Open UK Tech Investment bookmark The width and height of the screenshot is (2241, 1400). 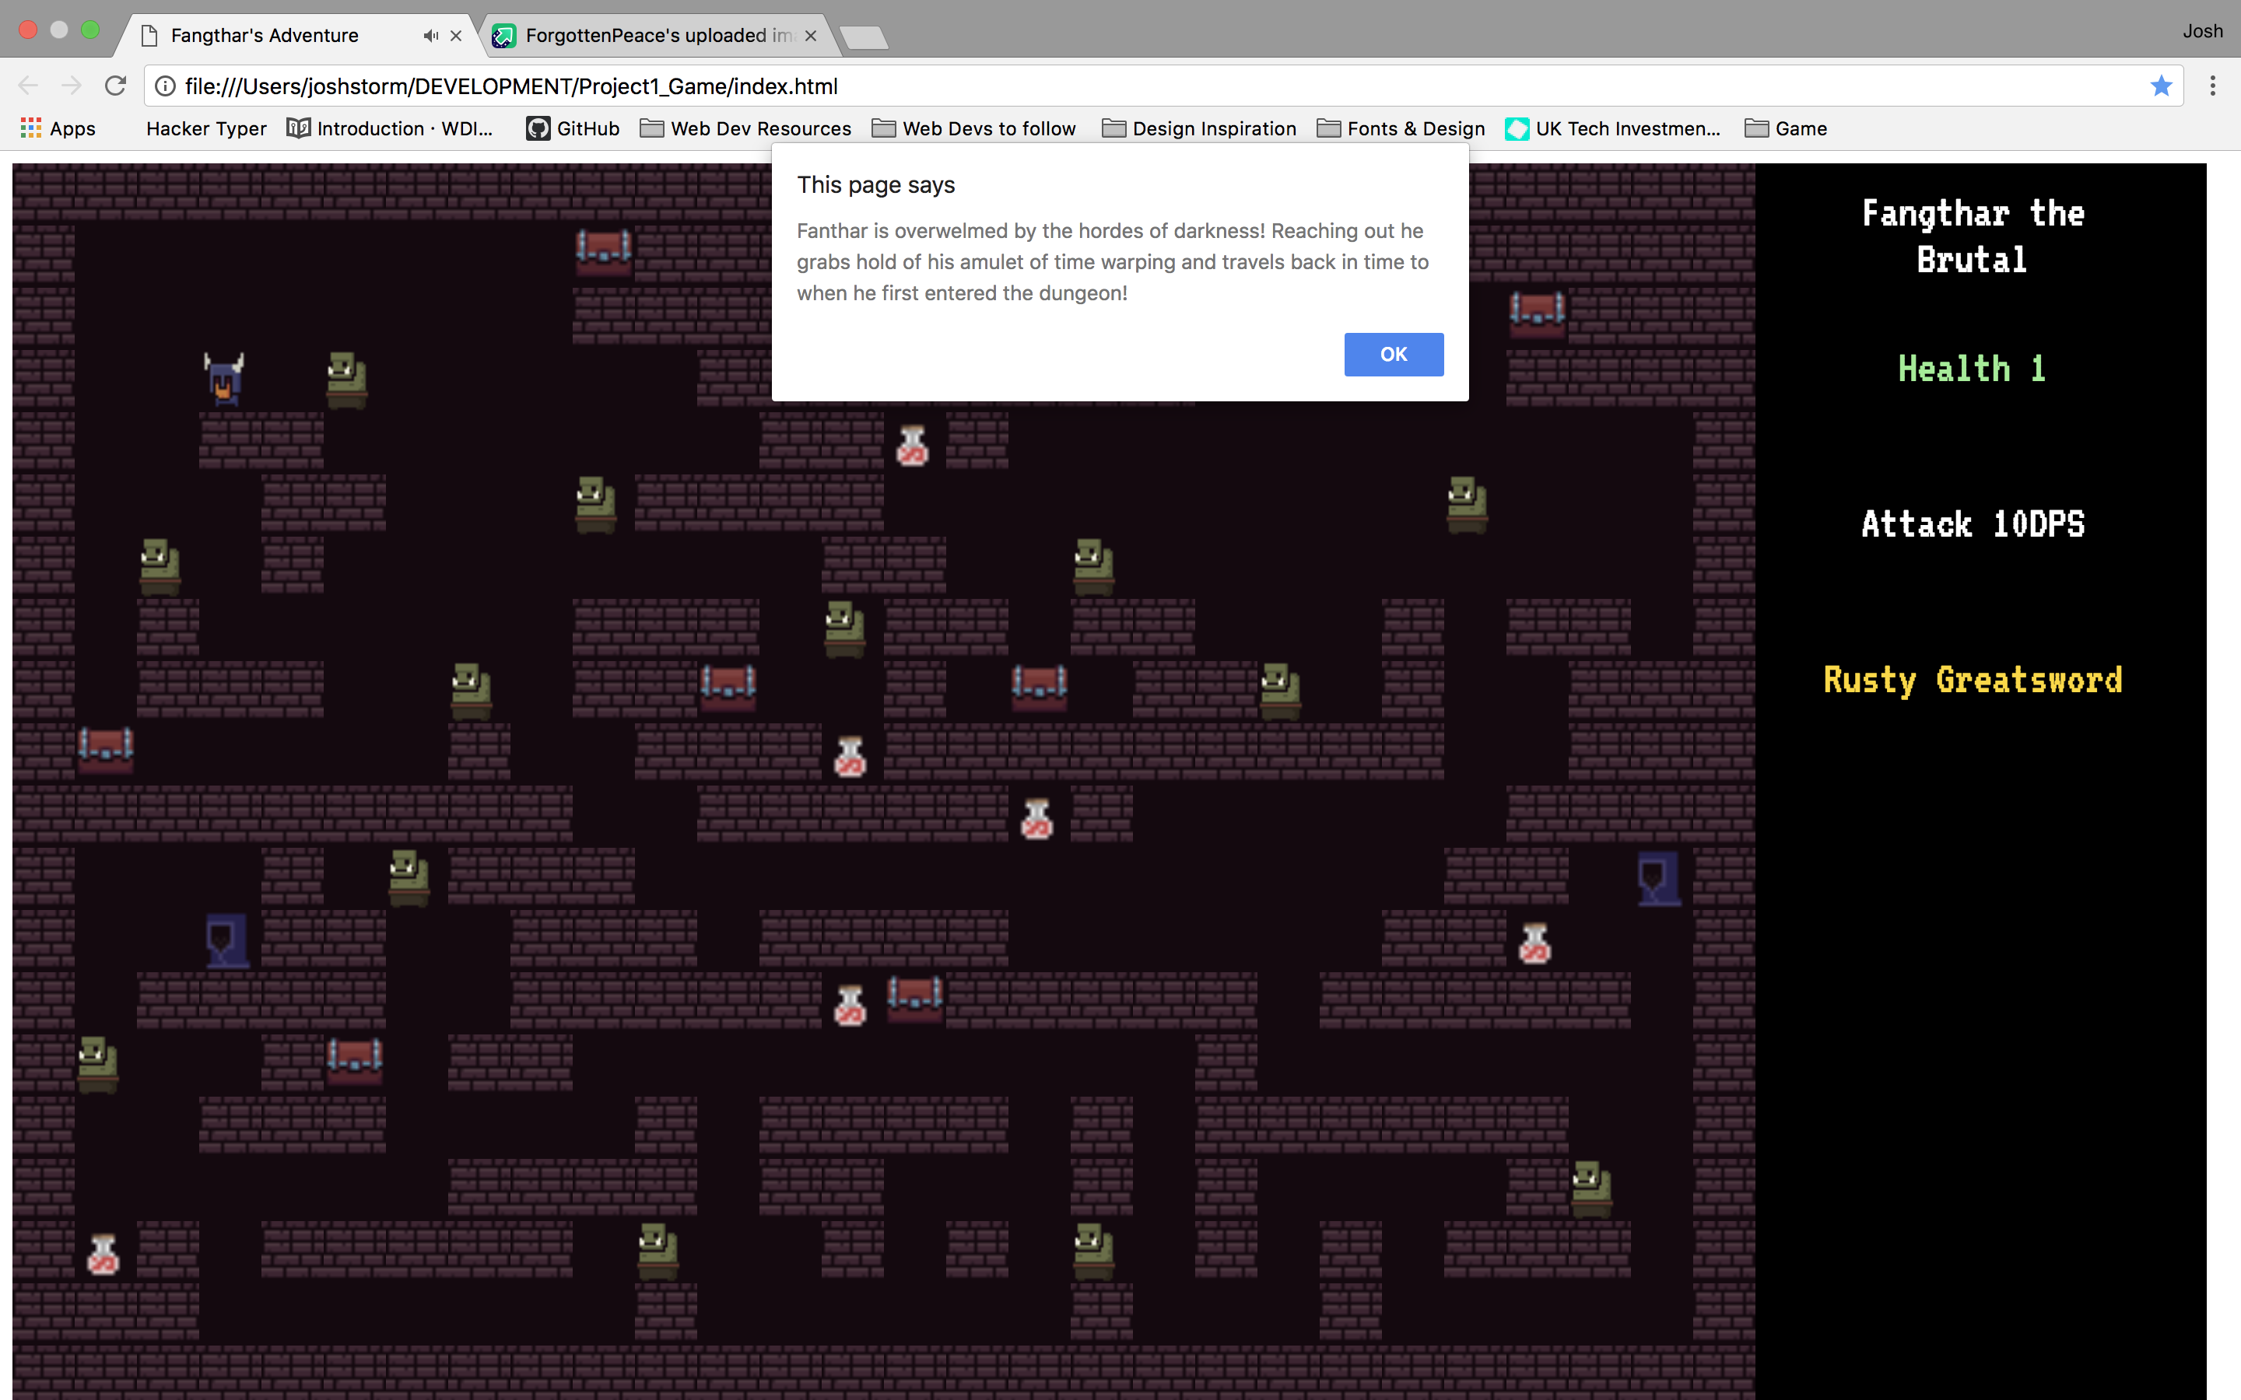click(1613, 128)
